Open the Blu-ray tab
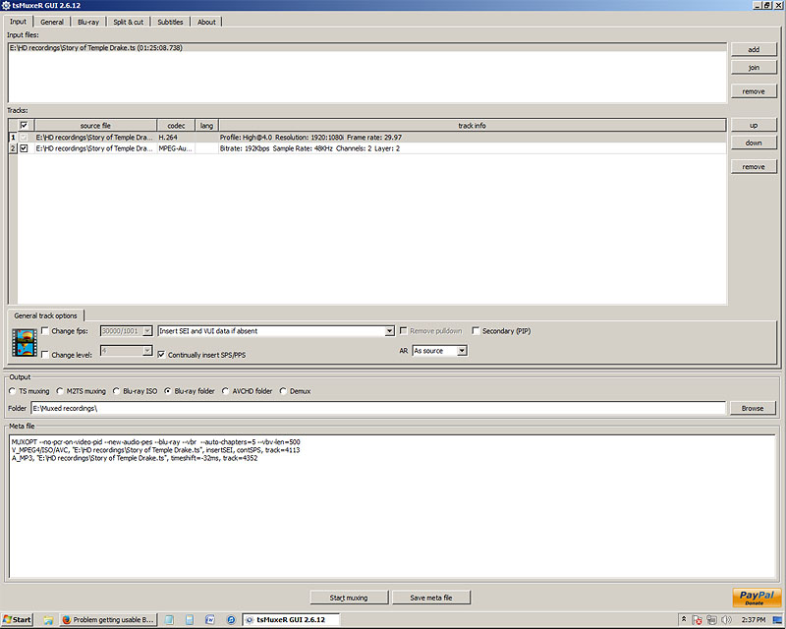Screen dimensions: 786x629 88,22
